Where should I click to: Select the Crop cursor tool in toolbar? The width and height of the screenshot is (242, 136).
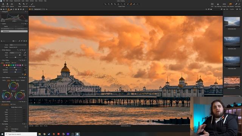pos(115,4)
